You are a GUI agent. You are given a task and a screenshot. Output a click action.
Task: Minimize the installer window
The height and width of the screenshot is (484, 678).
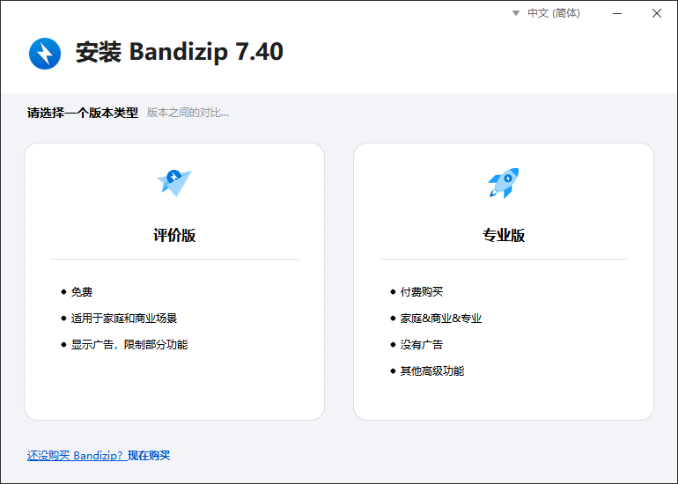[617, 13]
